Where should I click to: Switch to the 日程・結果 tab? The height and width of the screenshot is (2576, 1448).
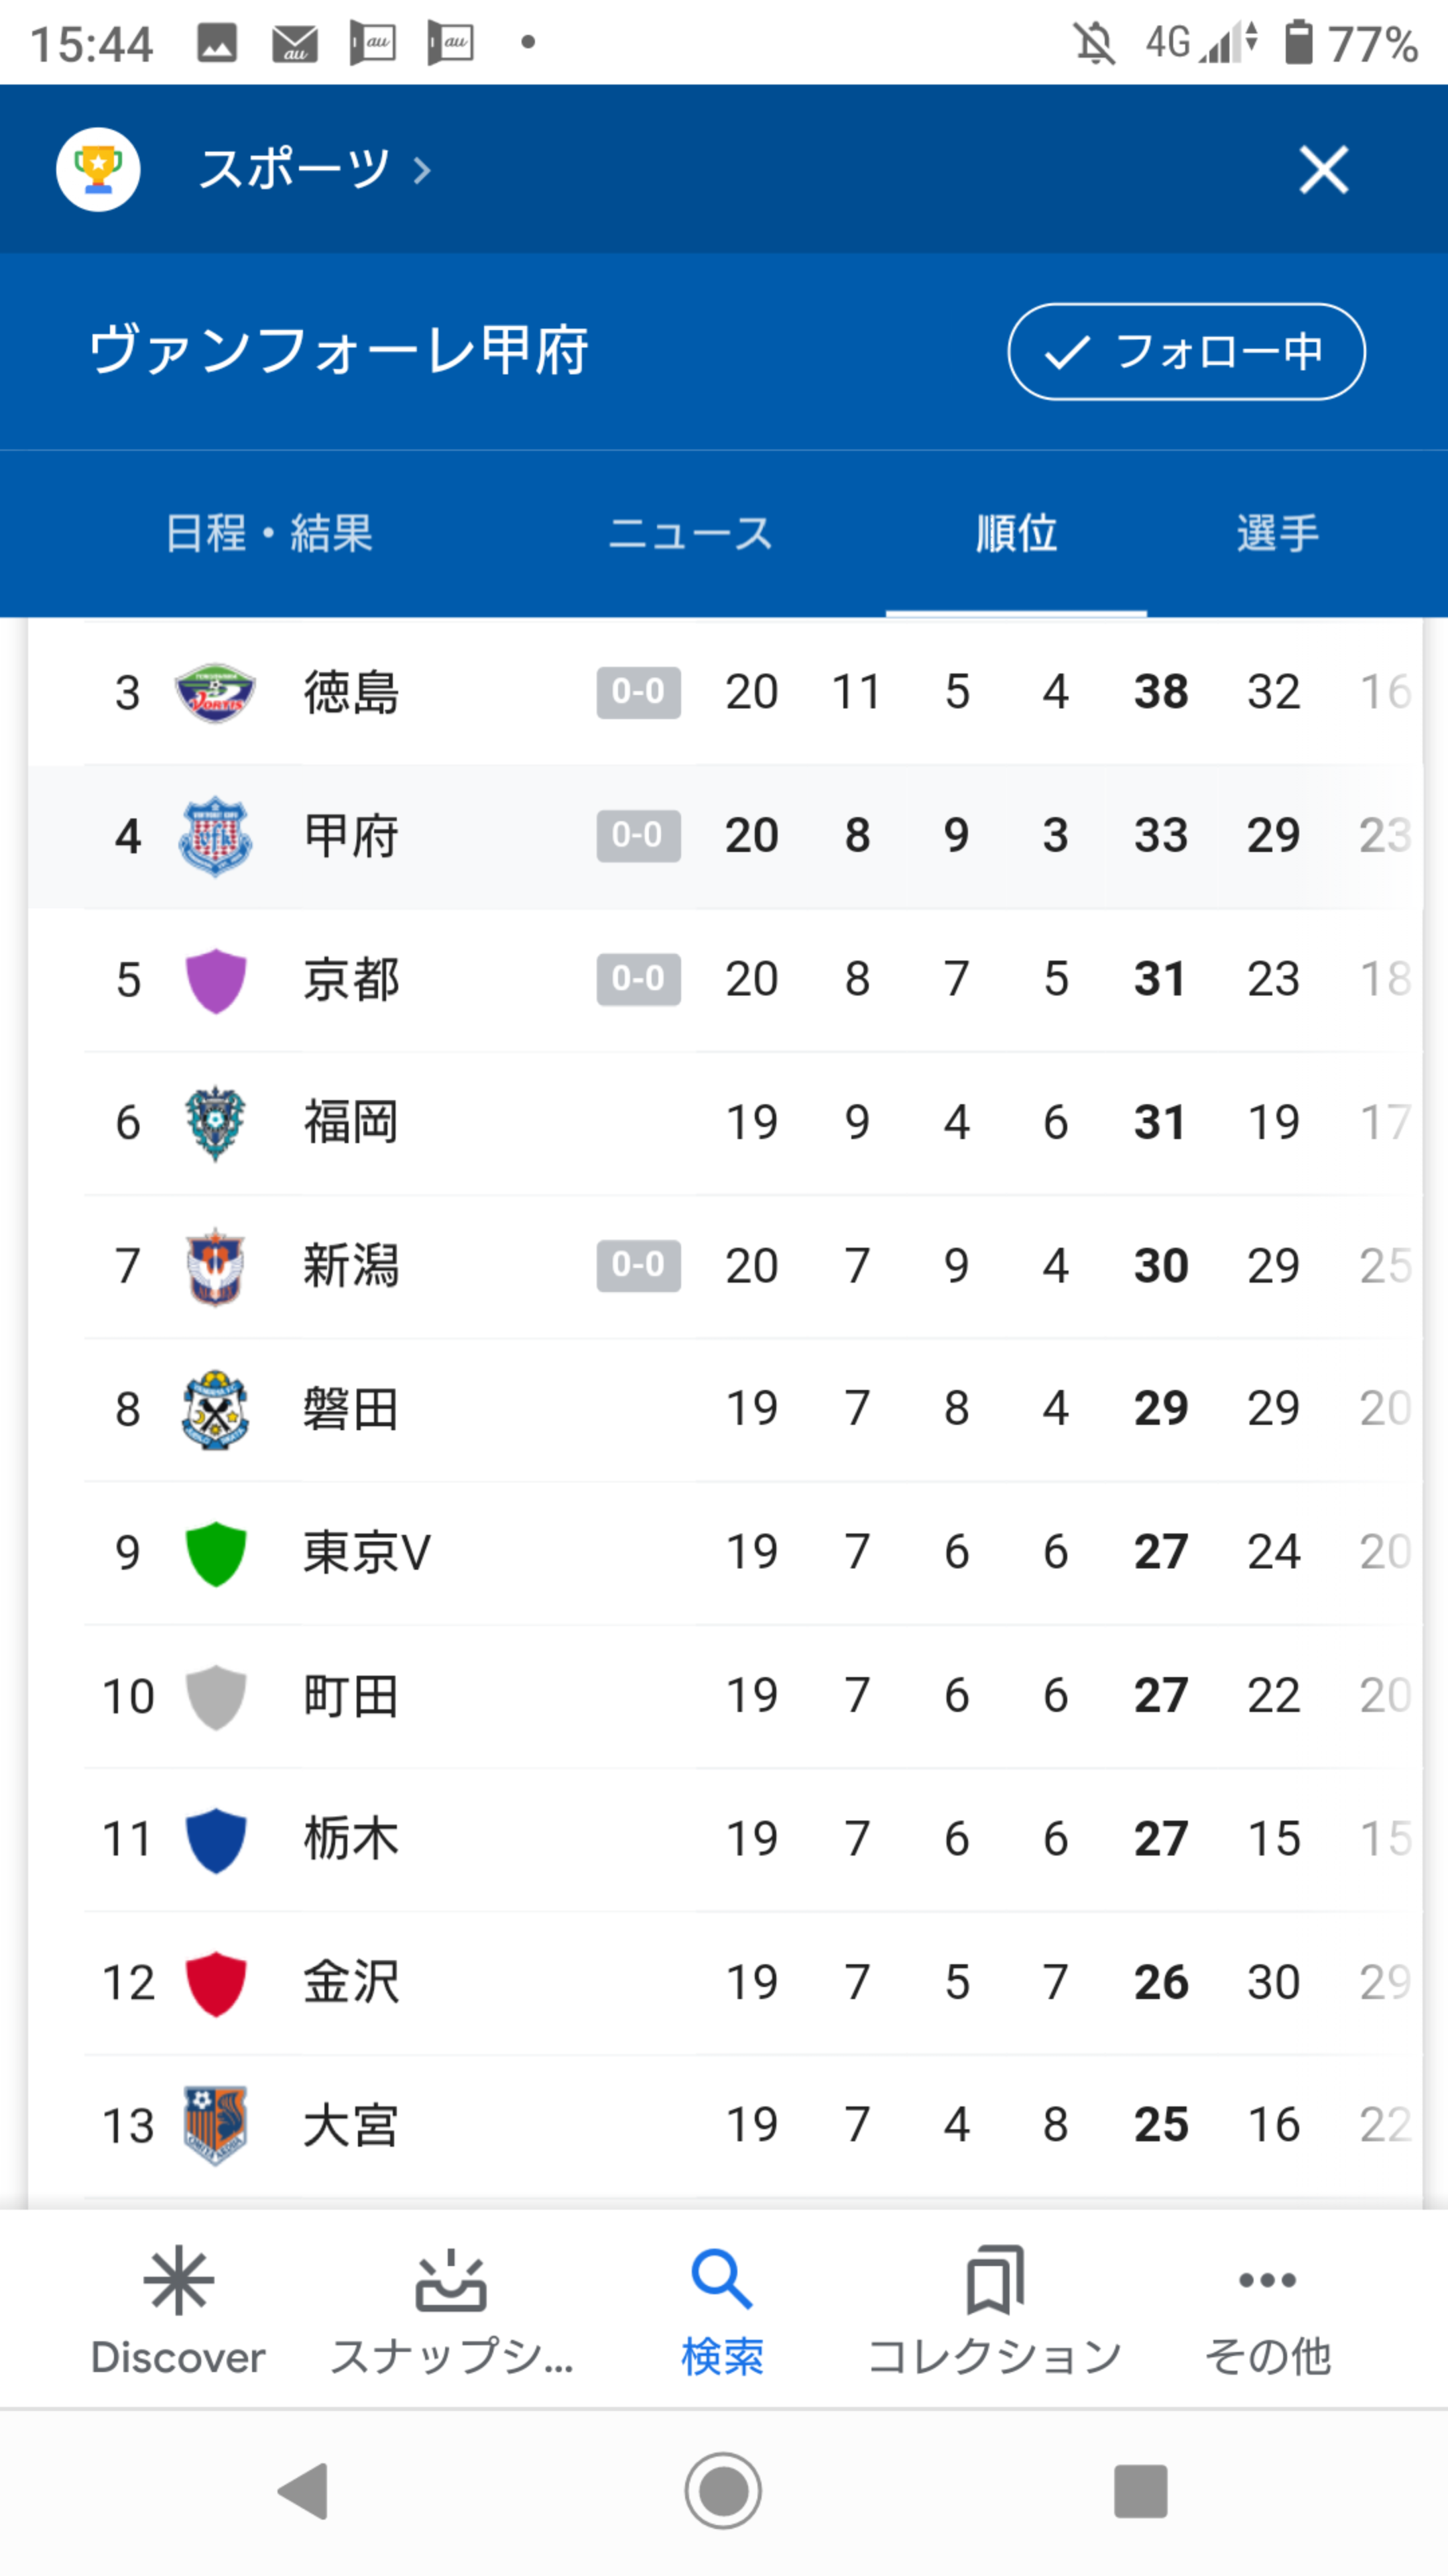pyautogui.click(x=269, y=533)
